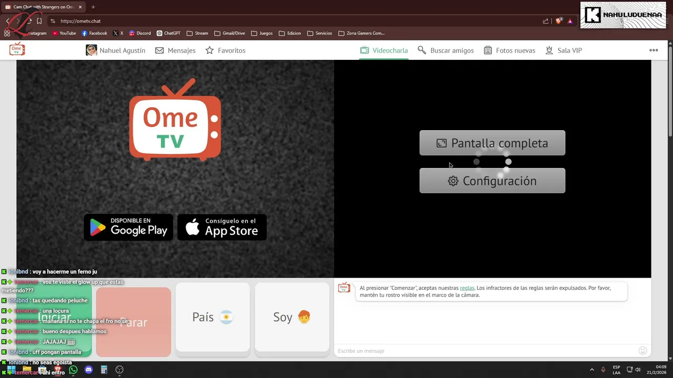
Task: Open a new browser tab with plus
Action: 93,7
